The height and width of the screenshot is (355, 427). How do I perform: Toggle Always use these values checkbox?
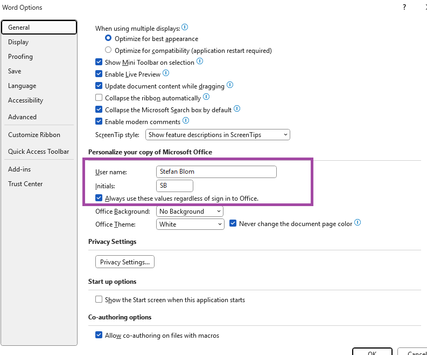[99, 198]
